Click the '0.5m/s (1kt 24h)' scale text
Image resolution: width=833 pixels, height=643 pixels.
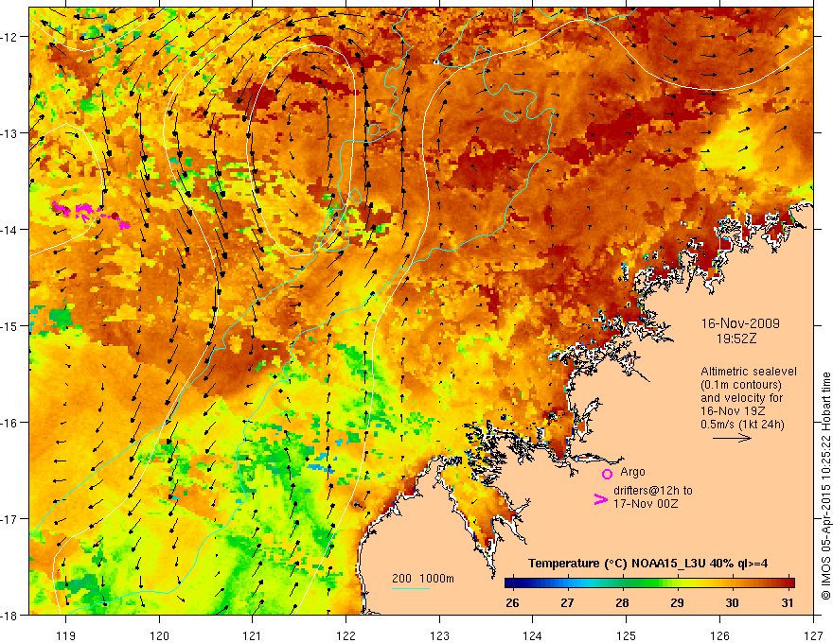pos(742,425)
